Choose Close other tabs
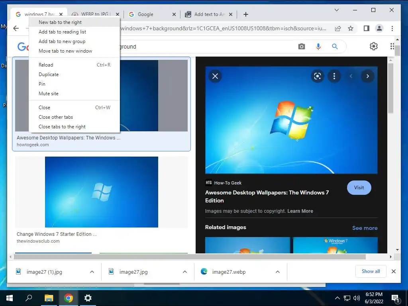Screen dimensions: 408x306 [x=75, y=117]
